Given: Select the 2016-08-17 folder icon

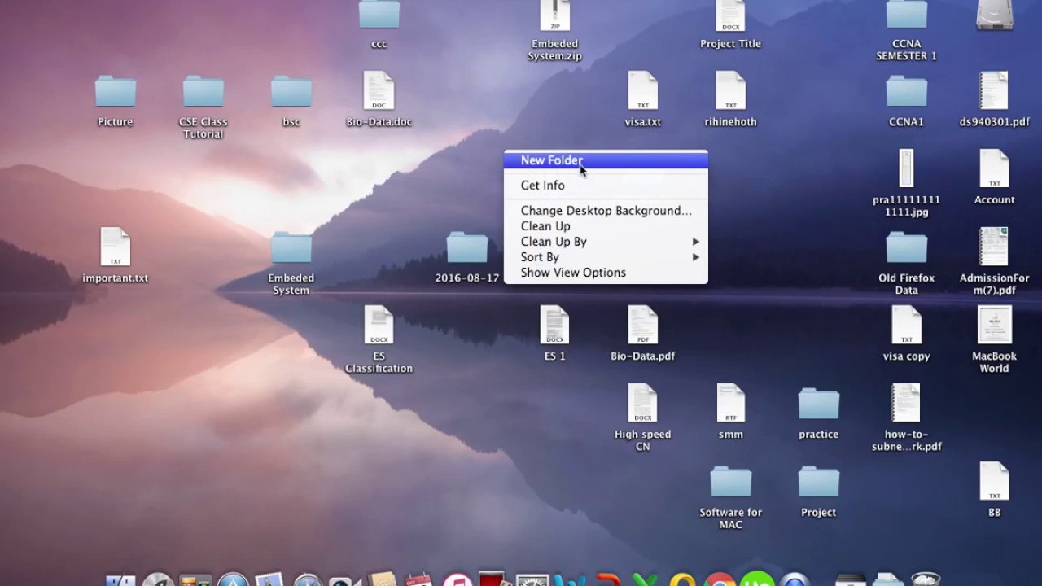Looking at the screenshot, I should coord(467,247).
